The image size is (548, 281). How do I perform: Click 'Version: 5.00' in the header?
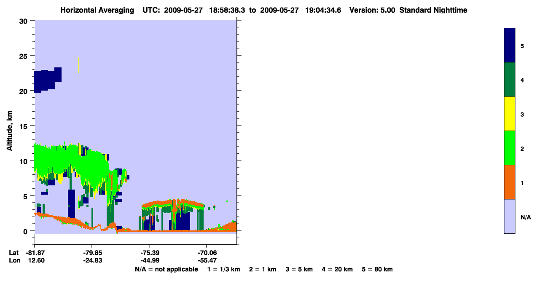pos(372,10)
